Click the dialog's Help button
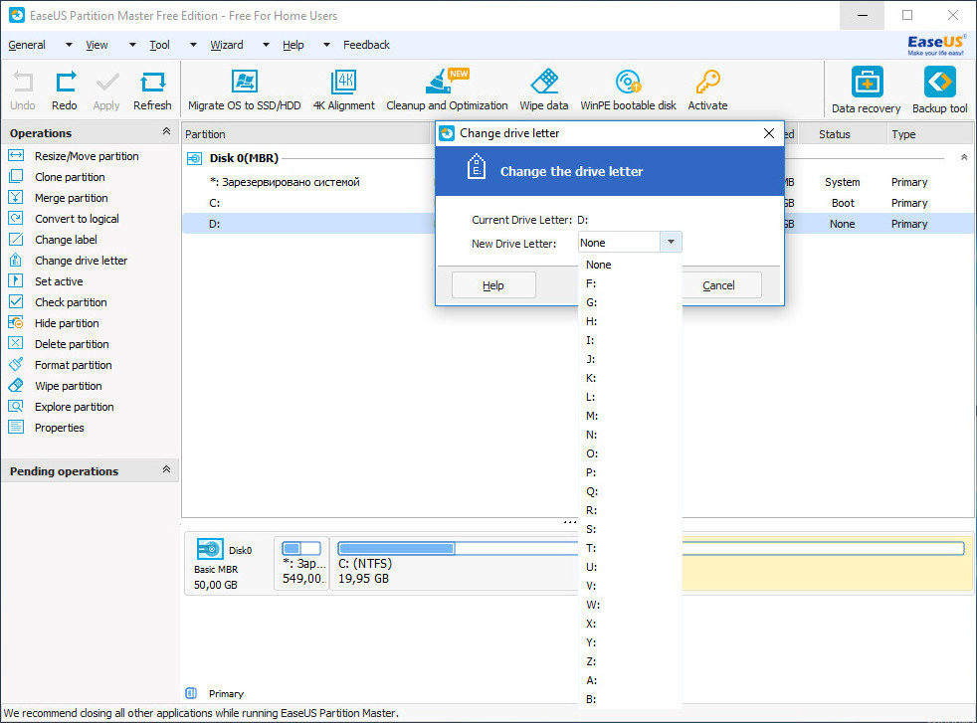The width and height of the screenshot is (977, 723). (x=493, y=285)
